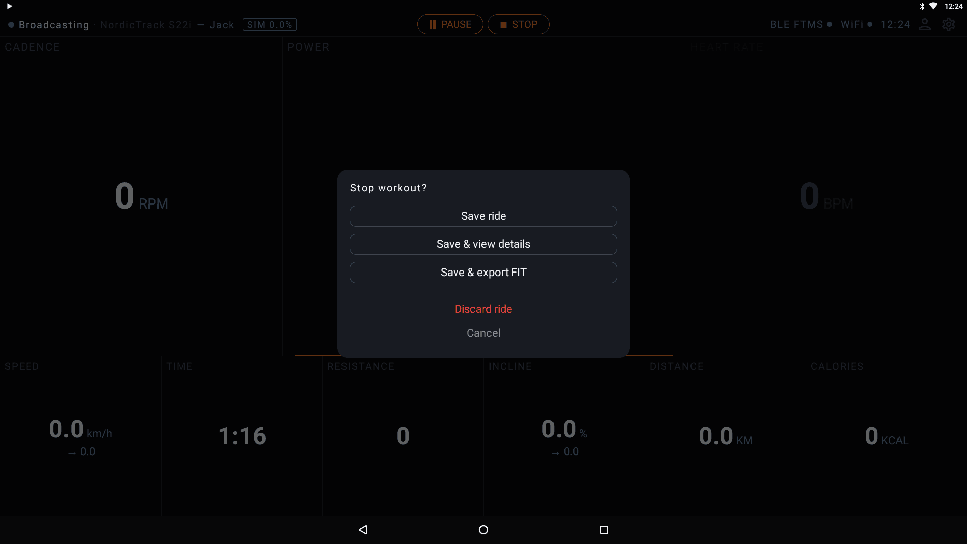Tap the WiFi signal icon in the status bar
This screenshot has height=544, width=967.
pos(935,7)
